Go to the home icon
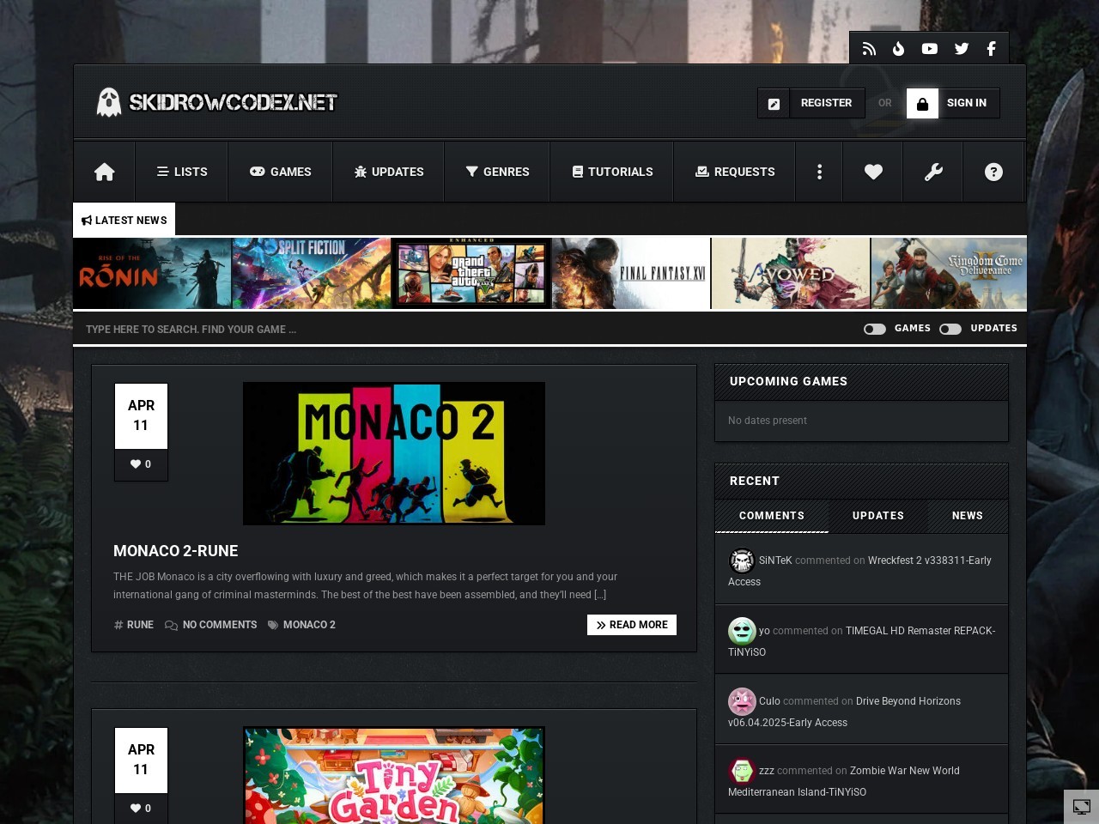Screen dimensions: 1099x824 (105, 172)
